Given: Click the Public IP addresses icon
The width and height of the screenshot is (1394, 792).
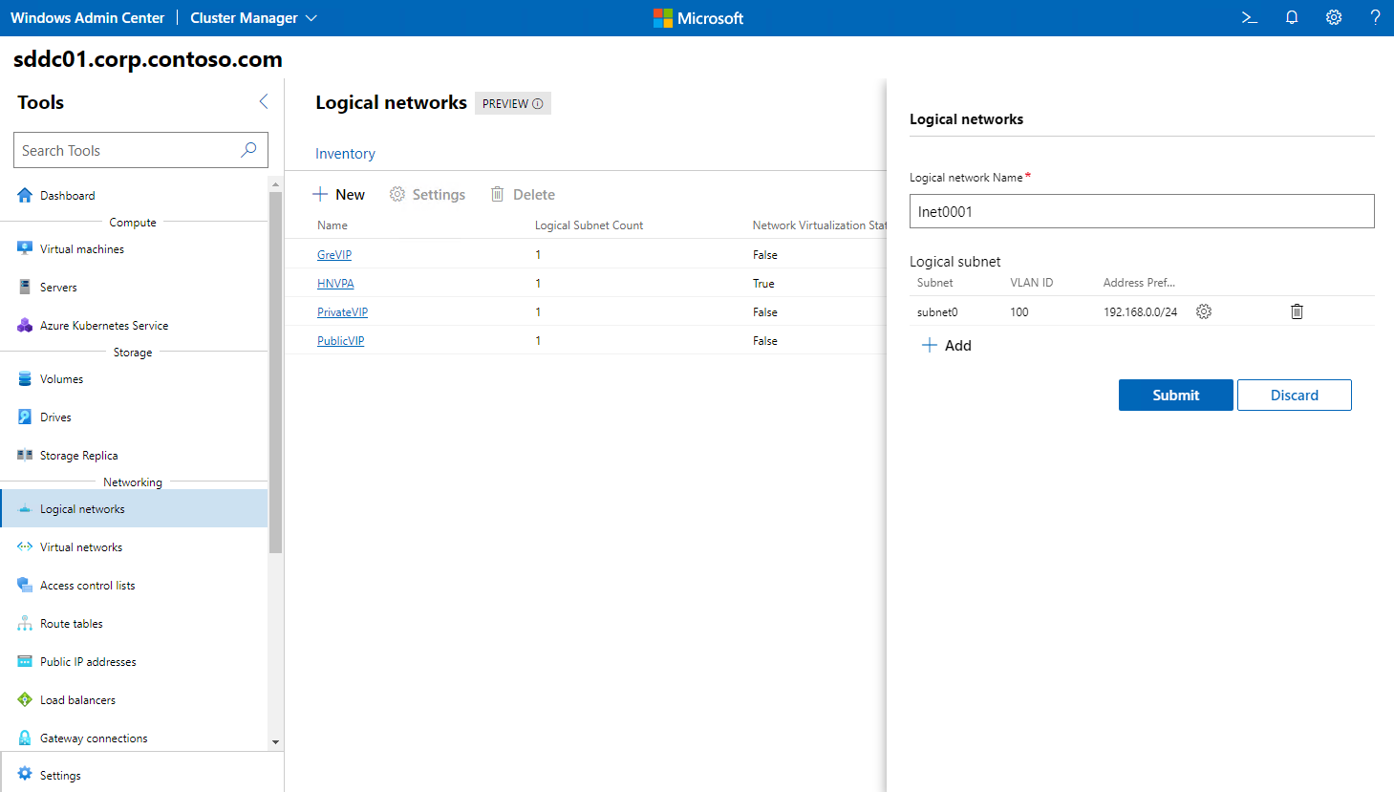Looking at the screenshot, I should [x=25, y=661].
